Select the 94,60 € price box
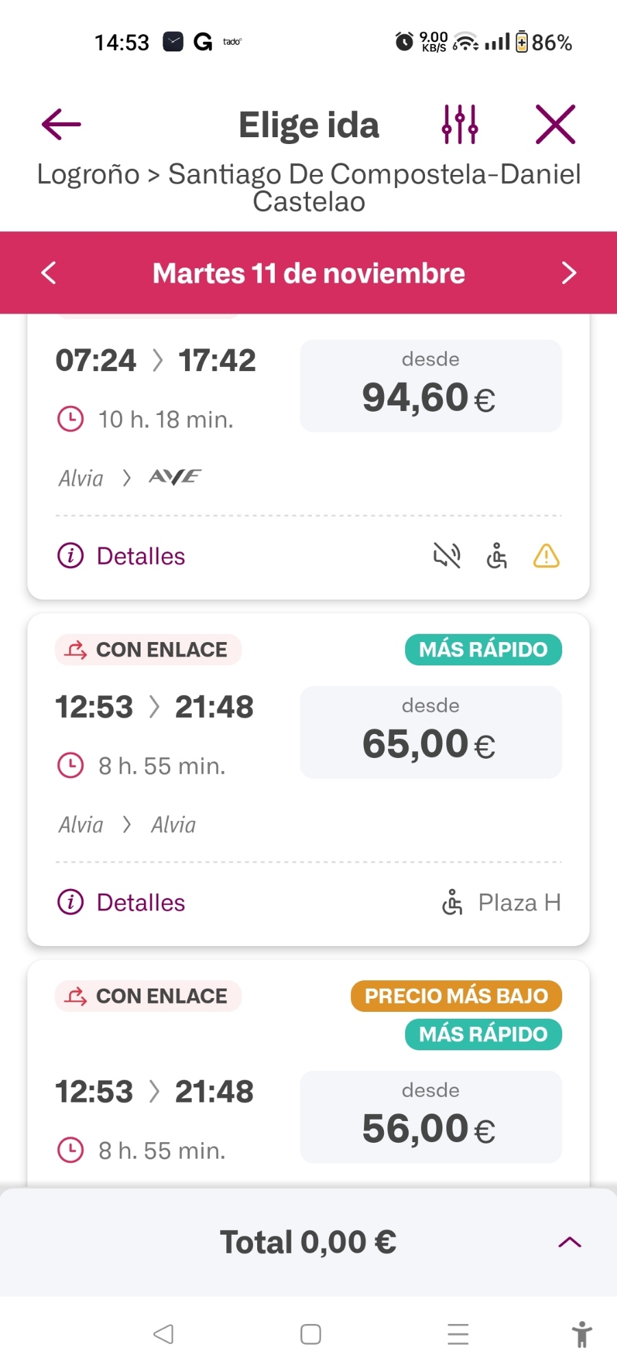The width and height of the screenshot is (617, 1372). tap(431, 386)
